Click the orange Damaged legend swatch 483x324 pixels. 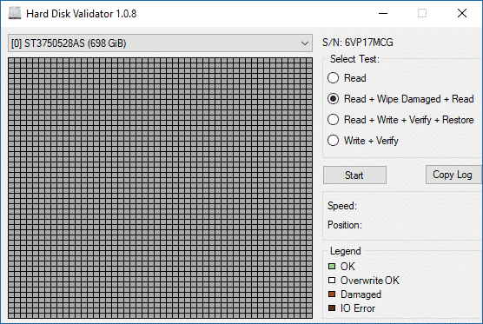pyautogui.click(x=332, y=294)
